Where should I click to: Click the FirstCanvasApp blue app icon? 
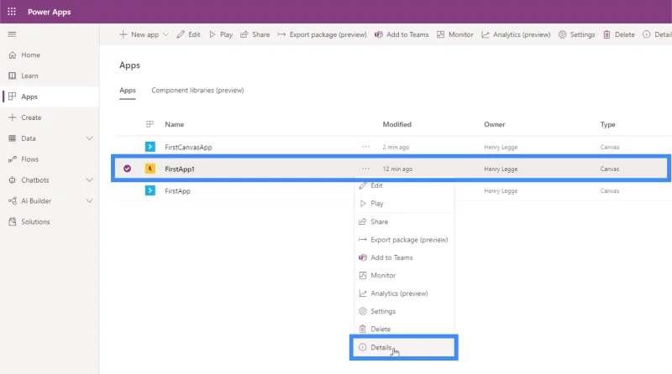coord(150,147)
